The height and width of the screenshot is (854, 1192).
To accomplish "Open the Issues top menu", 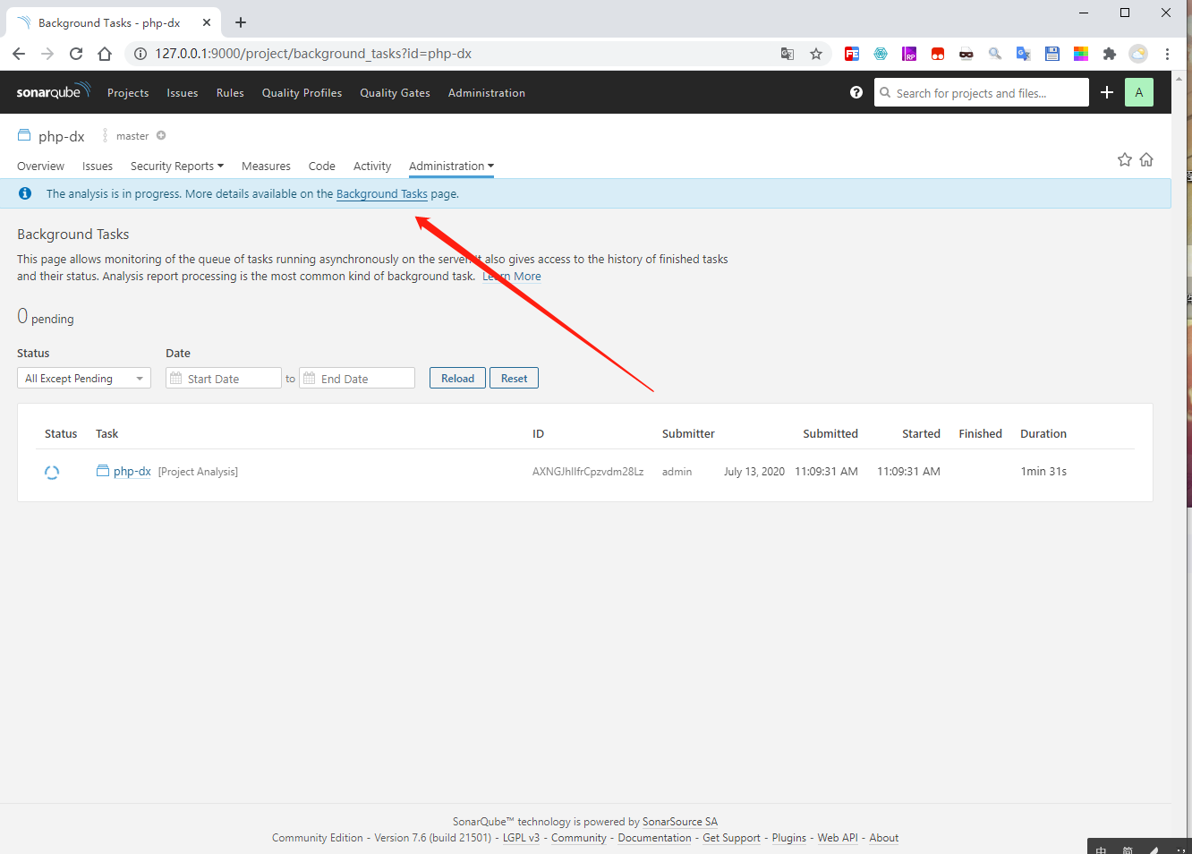I will (x=183, y=93).
